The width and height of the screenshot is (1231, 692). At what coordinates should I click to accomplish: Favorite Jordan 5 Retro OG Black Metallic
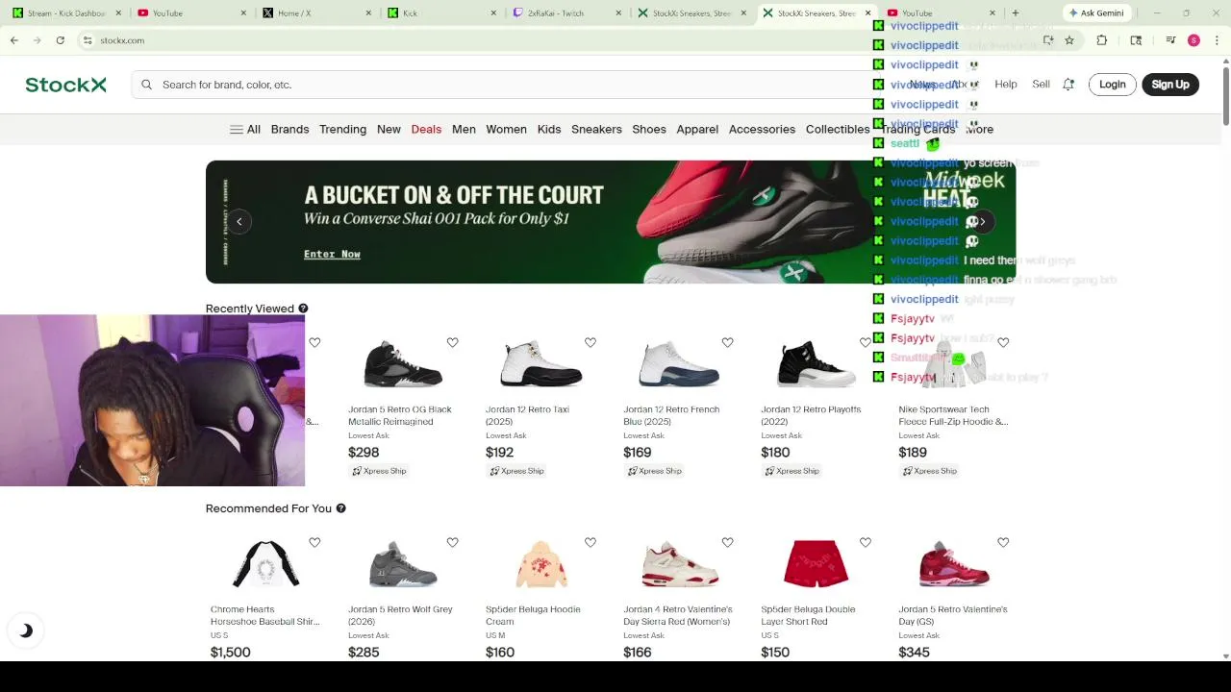(452, 342)
